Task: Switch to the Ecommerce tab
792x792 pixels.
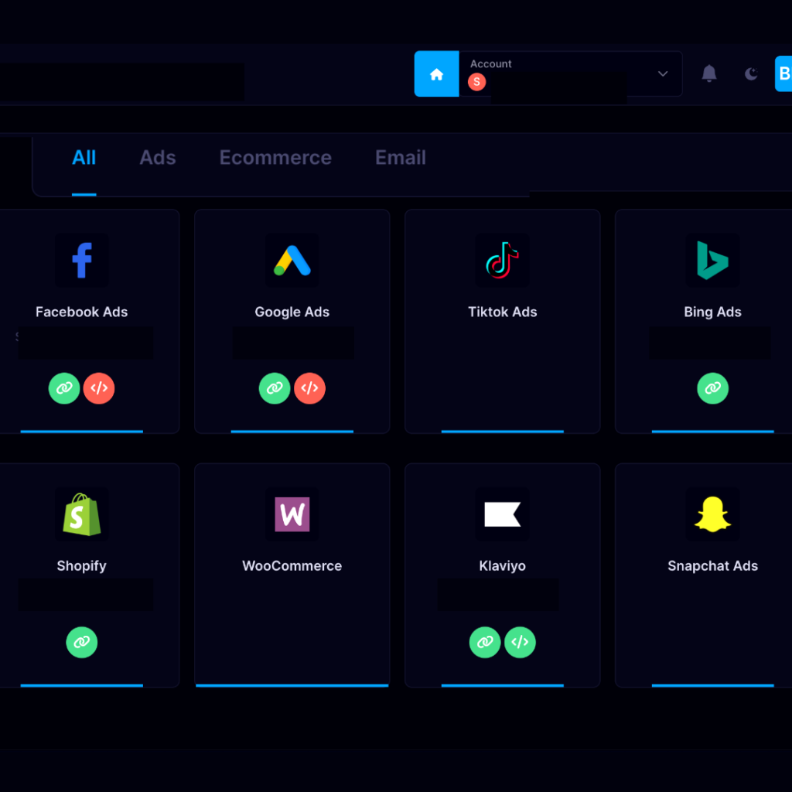Action: click(275, 158)
